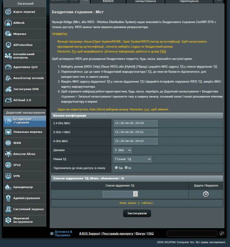Screen dimensions: 230x247
Task: Open Застосунки USB icon
Action: pos(8,89)
